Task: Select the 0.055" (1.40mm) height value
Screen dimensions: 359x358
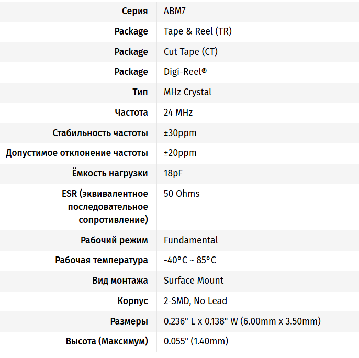Action: tap(196, 341)
